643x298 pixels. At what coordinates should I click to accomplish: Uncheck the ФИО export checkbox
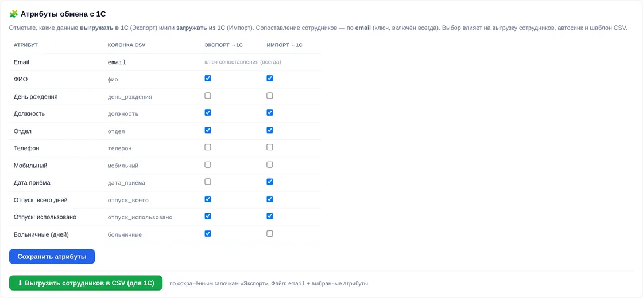208,78
